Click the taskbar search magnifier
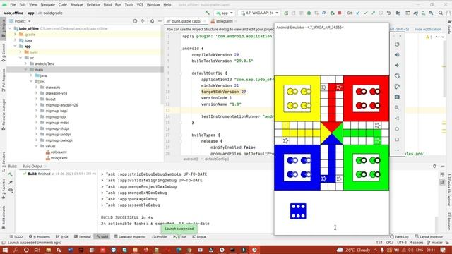Image resolution: width=452 pixels, height=254 pixels. coord(16,250)
